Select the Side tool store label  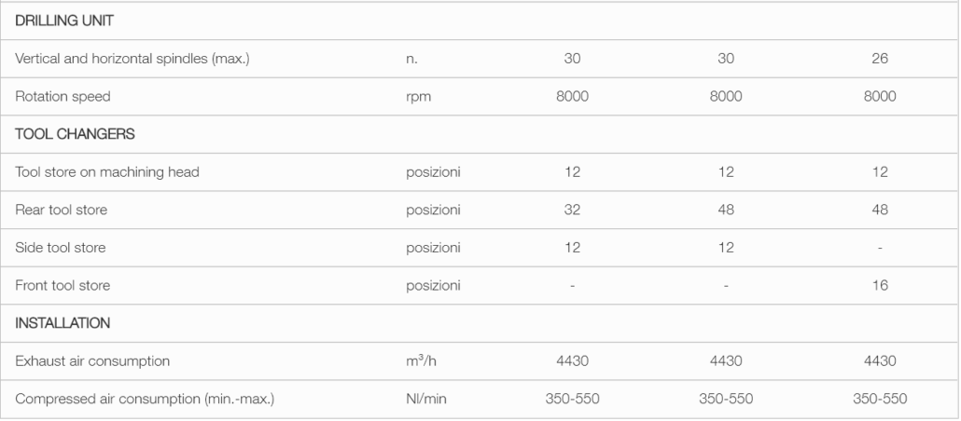(x=60, y=248)
